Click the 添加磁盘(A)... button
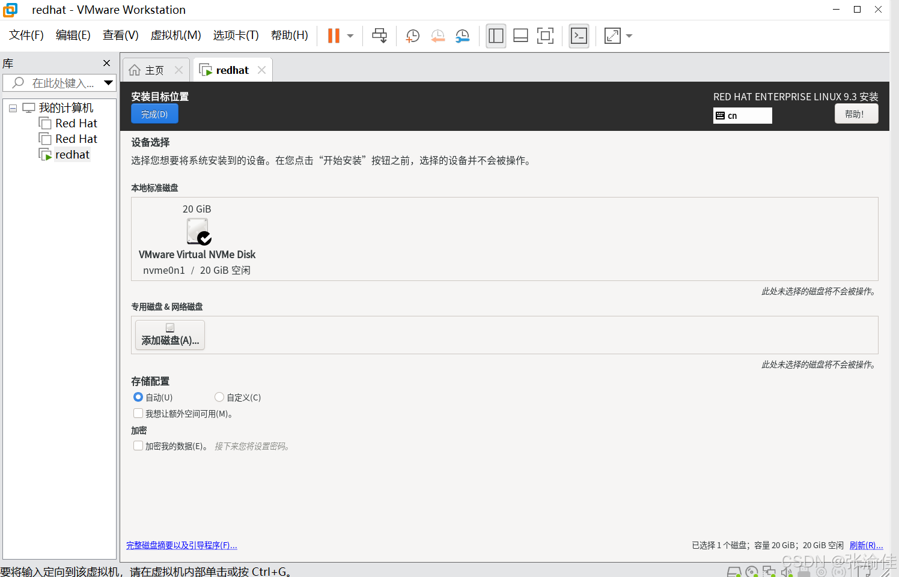This screenshot has height=577, width=899. 170,334
